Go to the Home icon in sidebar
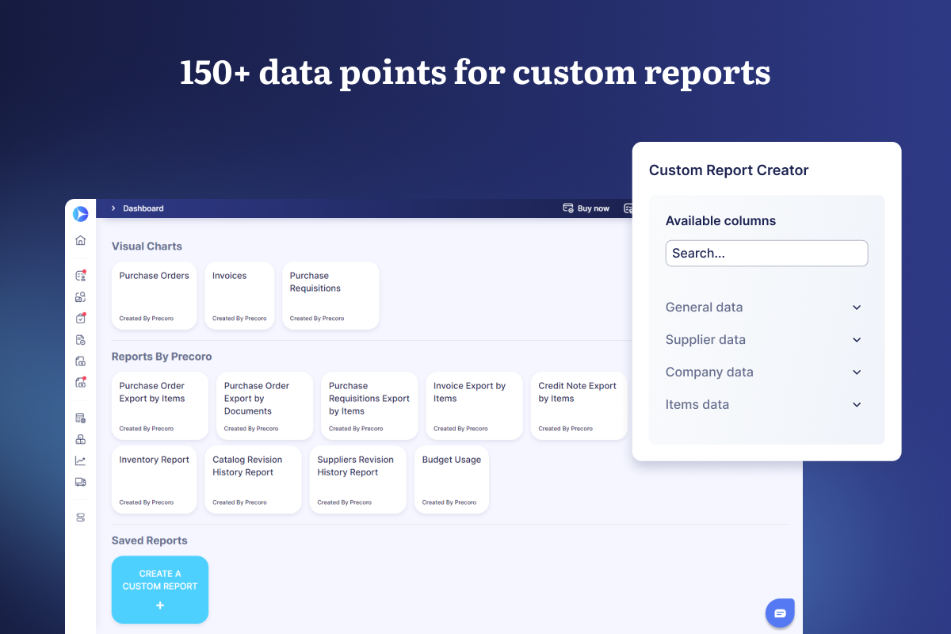Screen dimensions: 951x634 click(80, 241)
